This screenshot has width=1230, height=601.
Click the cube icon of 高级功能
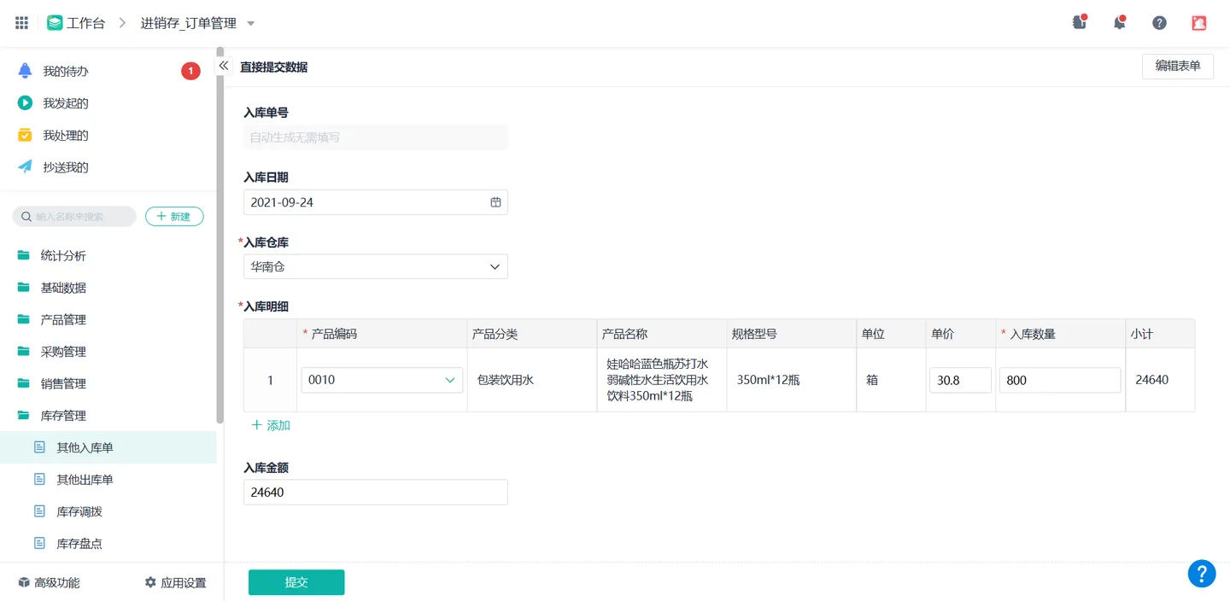24,582
